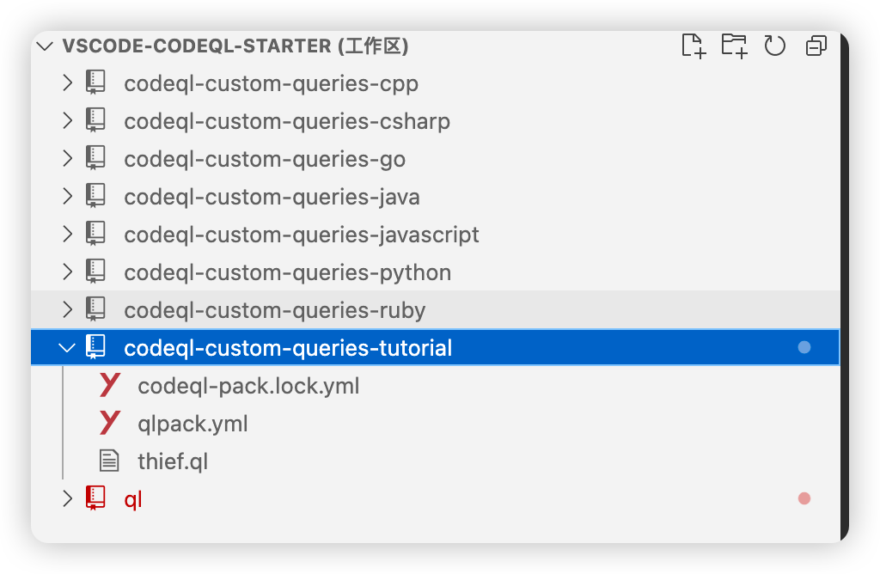Expand the ql folder chevron
Screen dimensions: 880x574
(67, 499)
